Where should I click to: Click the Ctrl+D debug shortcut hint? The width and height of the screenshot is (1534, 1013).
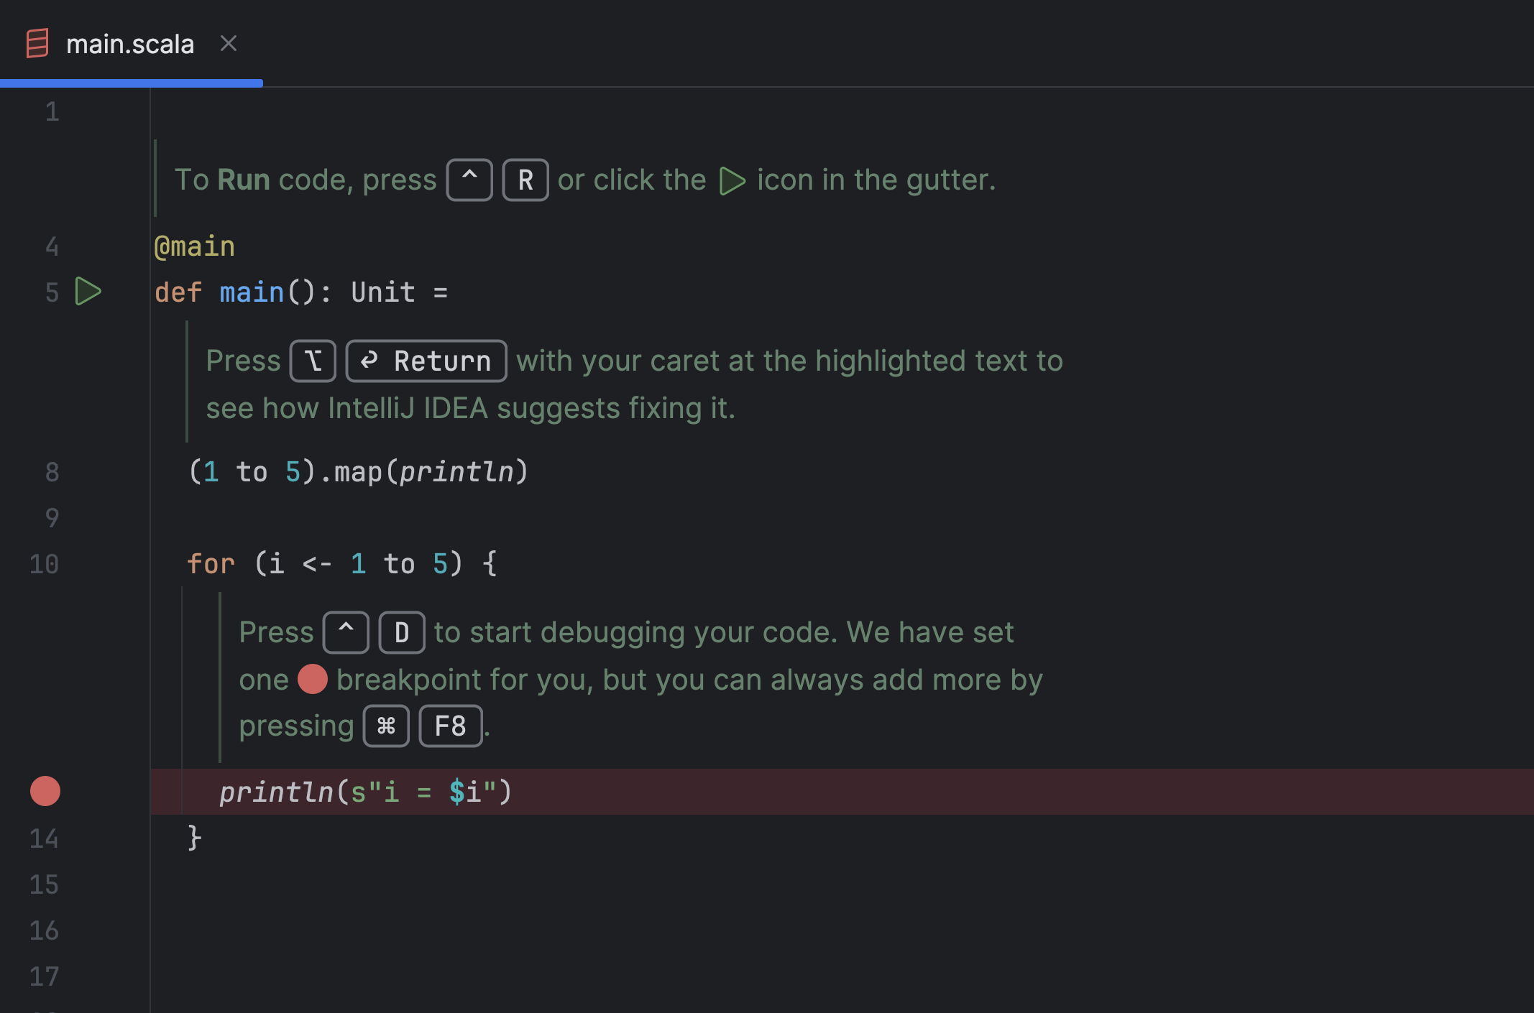point(373,631)
